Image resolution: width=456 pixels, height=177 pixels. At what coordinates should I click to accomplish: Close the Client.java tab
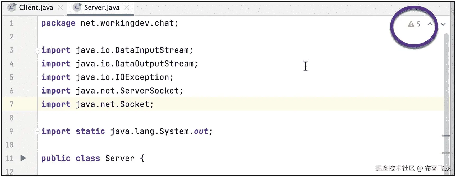tap(61, 8)
